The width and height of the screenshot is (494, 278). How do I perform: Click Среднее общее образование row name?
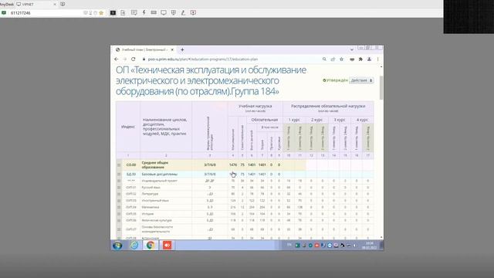pyautogui.click(x=155, y=164)
